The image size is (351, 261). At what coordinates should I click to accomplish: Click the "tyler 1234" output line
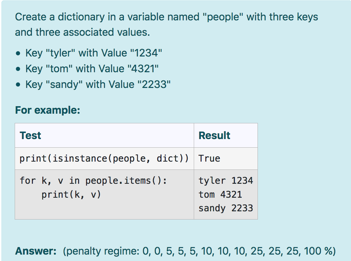point(225,181)
